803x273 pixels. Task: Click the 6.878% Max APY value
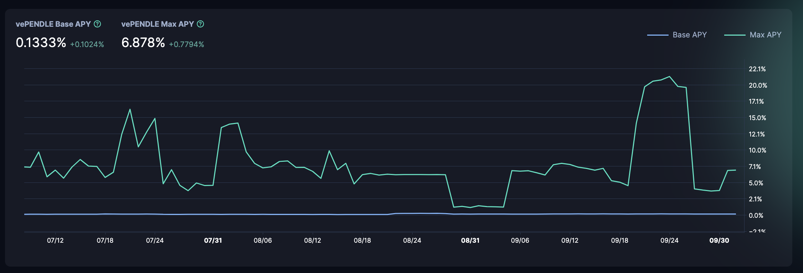click(143, 43)
